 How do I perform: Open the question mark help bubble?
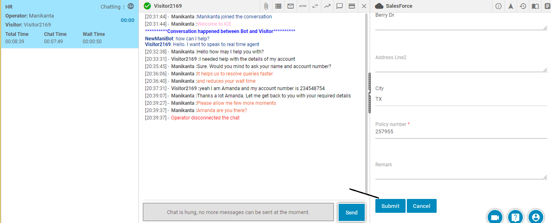[515, 217]
